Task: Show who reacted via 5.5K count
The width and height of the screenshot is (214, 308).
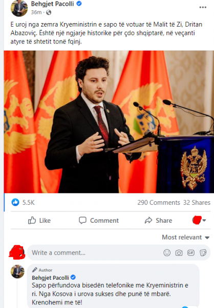Action: [29, 203]
